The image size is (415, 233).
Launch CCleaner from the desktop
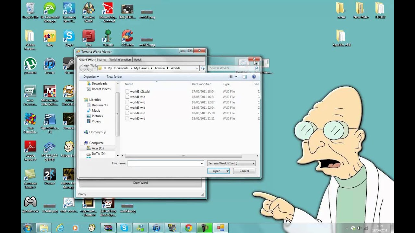pyautogui.click(x=127, y=38)
